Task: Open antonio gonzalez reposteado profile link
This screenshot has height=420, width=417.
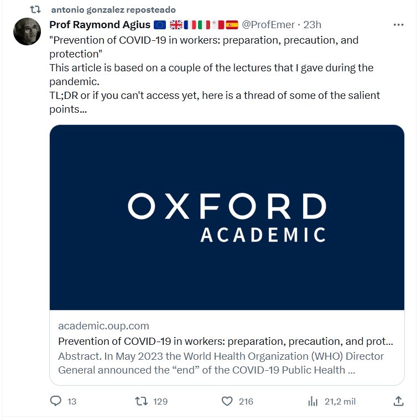Action: click(113, 10)
